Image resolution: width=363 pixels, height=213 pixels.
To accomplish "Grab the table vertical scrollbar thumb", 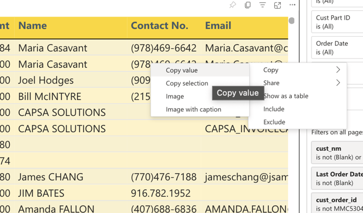I will coord(292,21).
